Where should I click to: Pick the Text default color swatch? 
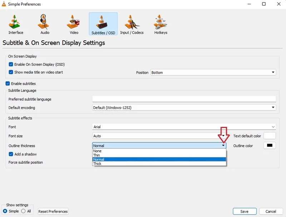pyautogui.click(x=270, y=136)
